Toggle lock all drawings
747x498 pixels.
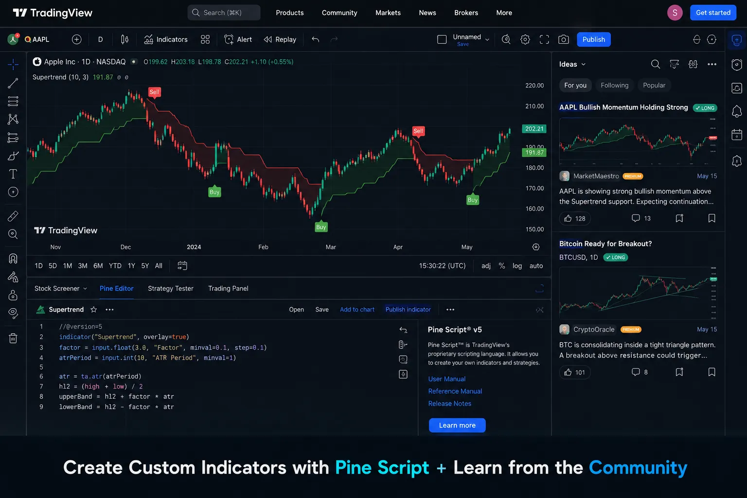click(13, 295)
